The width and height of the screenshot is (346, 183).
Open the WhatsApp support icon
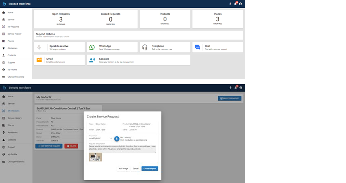92,47
